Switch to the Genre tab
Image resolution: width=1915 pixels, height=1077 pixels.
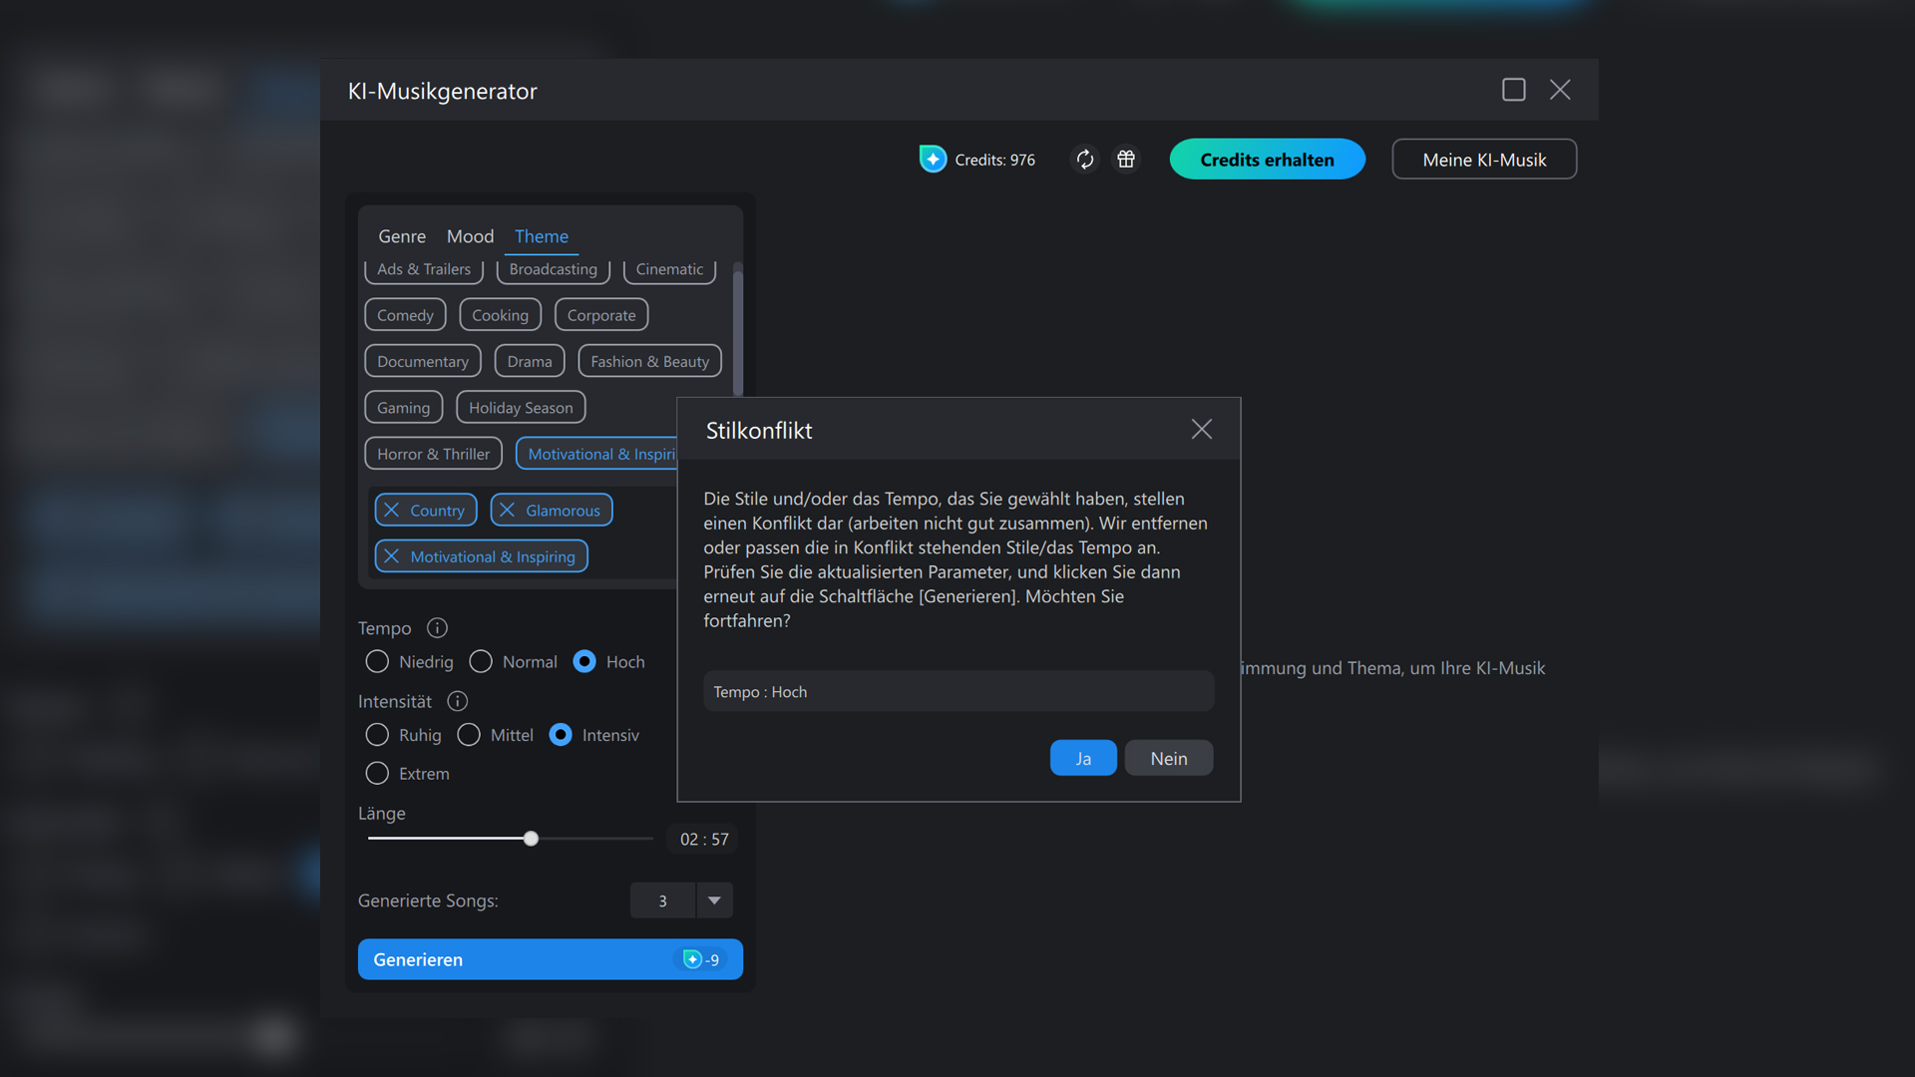(x=401, y=236)
